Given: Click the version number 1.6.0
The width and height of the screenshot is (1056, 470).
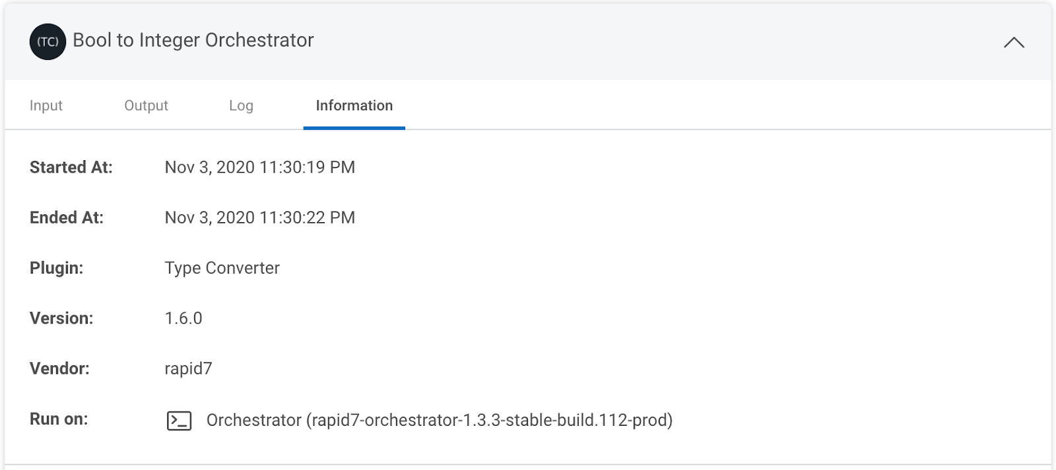Looking at the screenshot, I should point(183,318).
